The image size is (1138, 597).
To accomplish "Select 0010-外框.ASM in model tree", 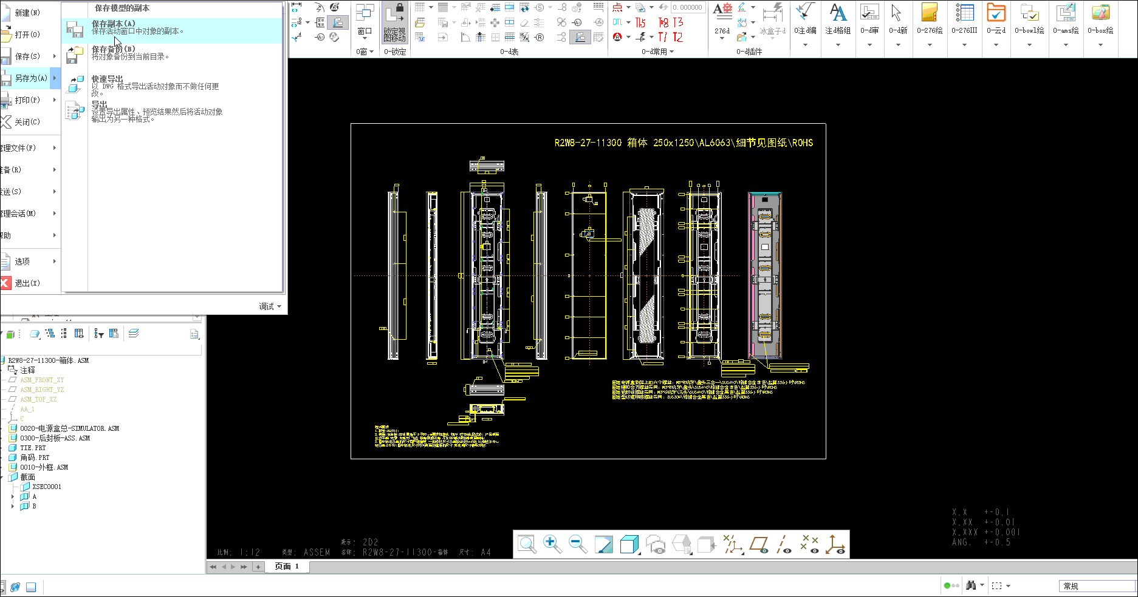I will (x=44, y=467).
